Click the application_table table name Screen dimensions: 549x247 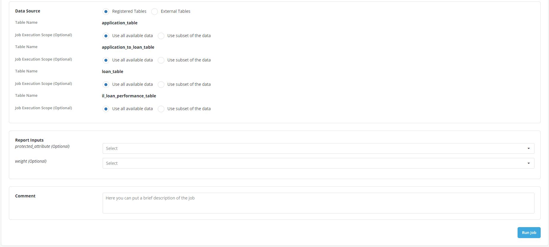click(x=120, y=23)
